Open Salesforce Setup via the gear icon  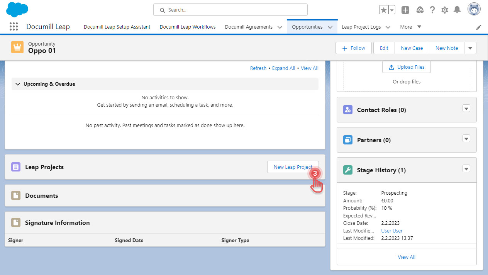[x=444, y=10]
